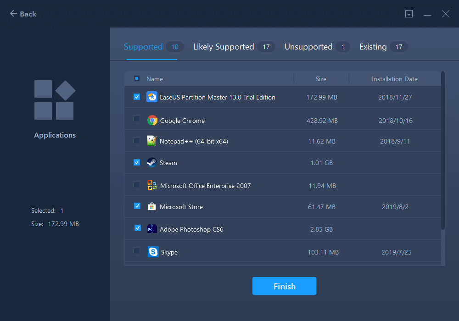This screenshot has height=321, width=459.
Task: Click the Skype app icon
Action: point(153,252)
